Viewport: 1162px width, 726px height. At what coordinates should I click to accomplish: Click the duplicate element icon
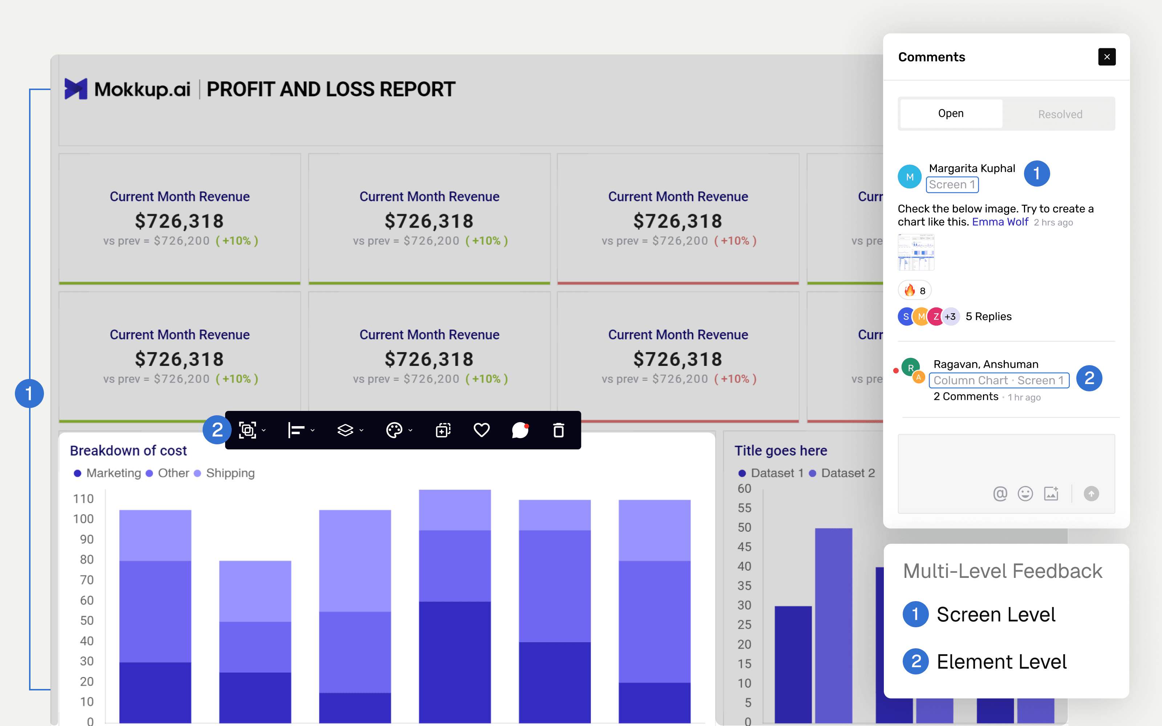[443, 430]
